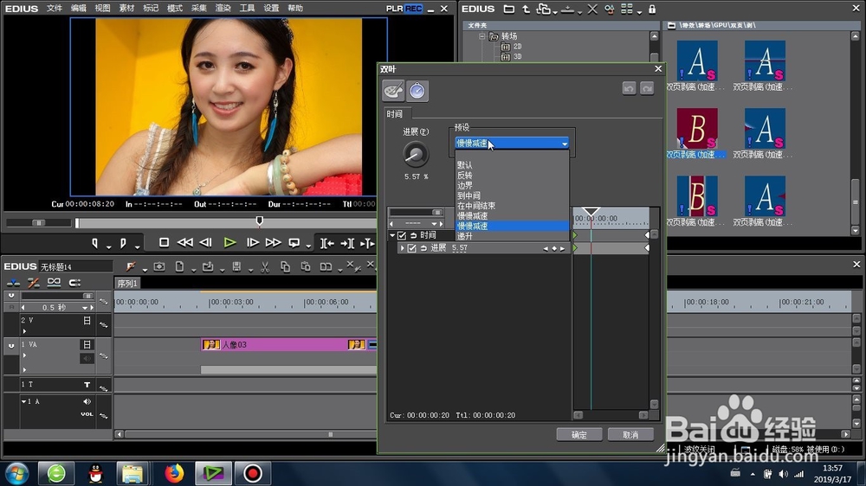866x486 pixels.
Task: Select the clock timing icon in 双叶 dialog
Action: tap(417, 91)
